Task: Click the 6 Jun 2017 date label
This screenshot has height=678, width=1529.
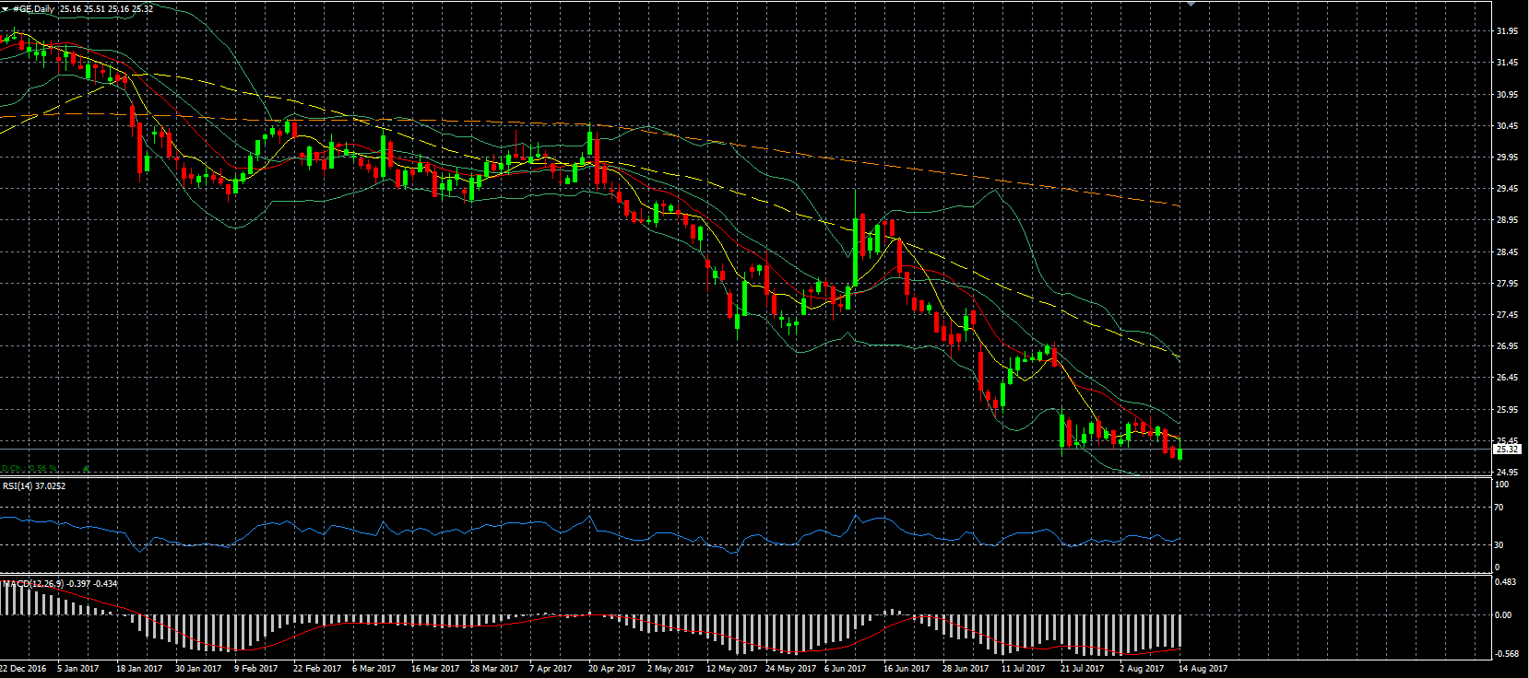Action: (845, 669)
